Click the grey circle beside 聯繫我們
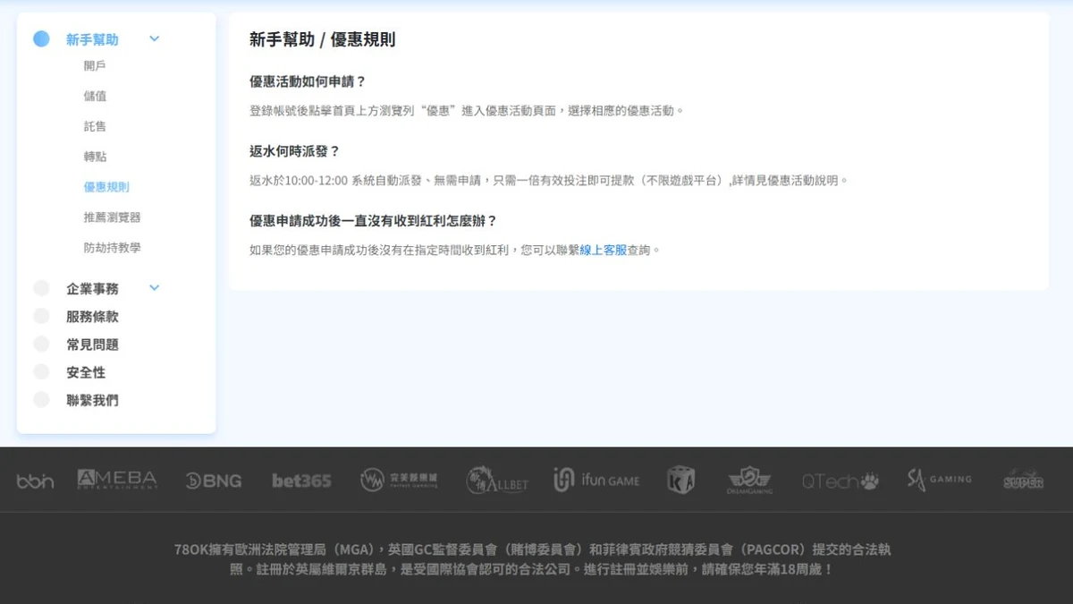 click(x=41, y=400)
